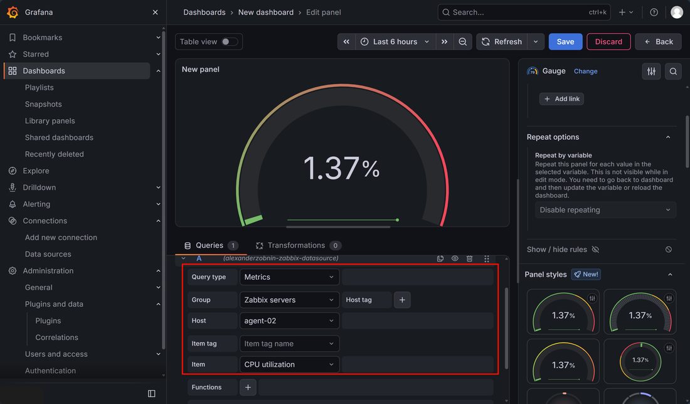The image size is (690, 404).
Task: Select Dashboards in the sidebar
Action: coord(77,71)
